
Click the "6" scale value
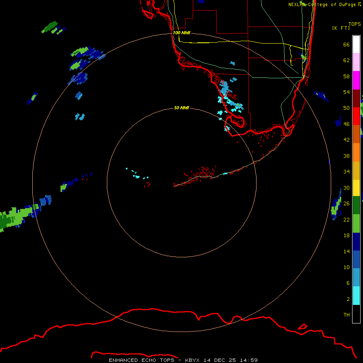coord(348,283)
